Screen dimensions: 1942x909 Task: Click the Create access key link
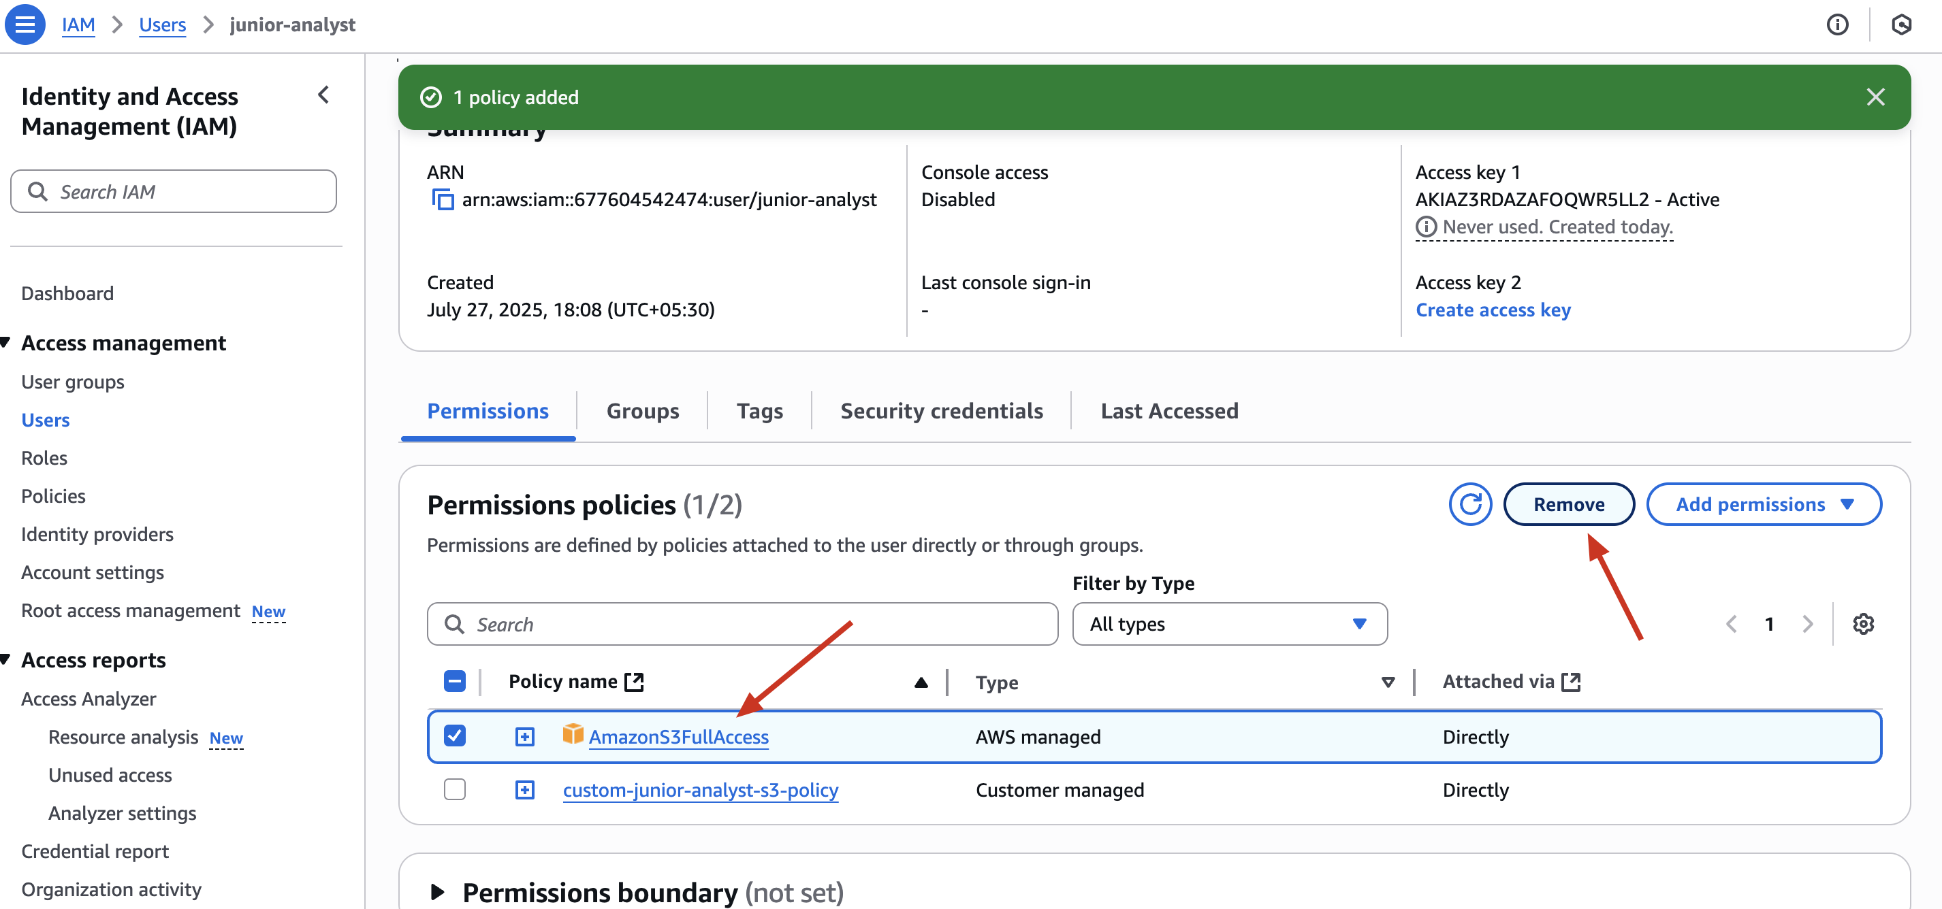1493,310
